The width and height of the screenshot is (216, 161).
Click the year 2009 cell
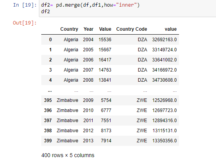88,100
